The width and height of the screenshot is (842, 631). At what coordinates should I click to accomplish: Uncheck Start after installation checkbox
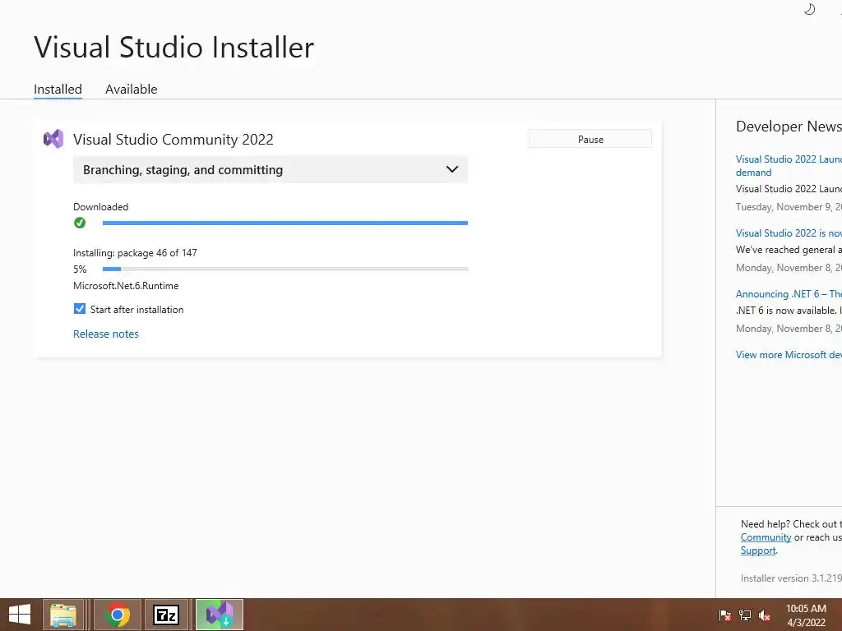(80, 309)
